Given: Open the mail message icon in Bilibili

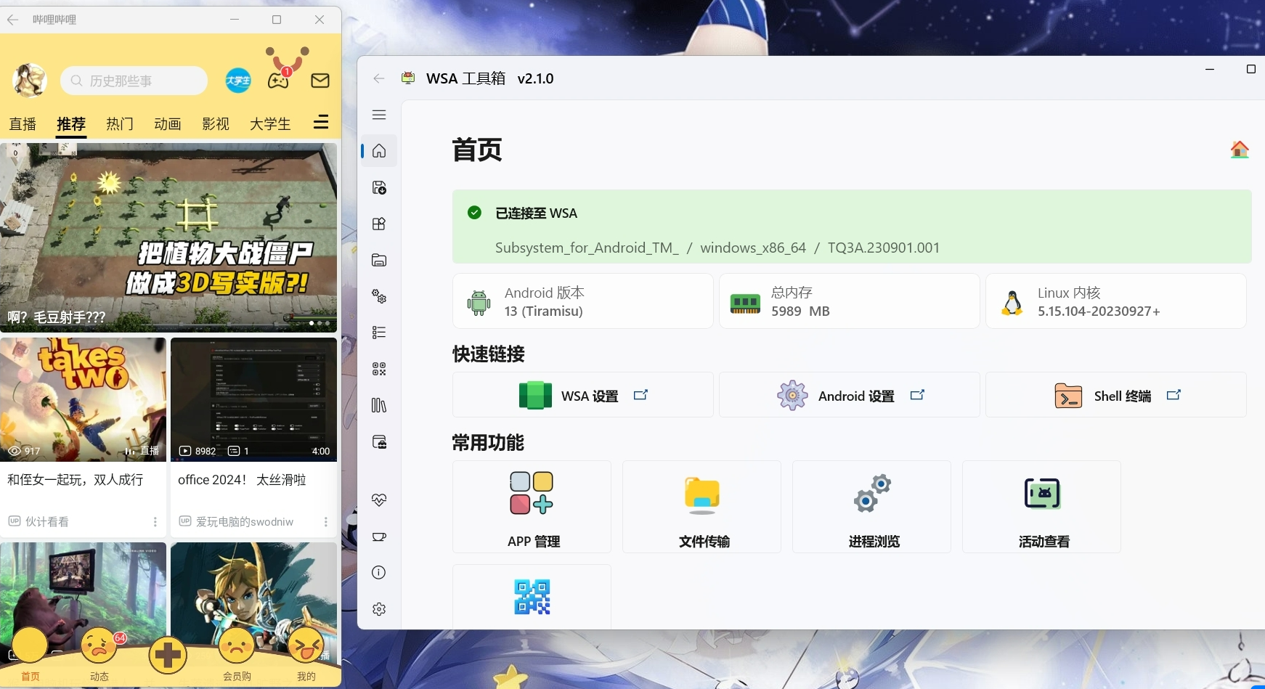Looking at the screenshot, I should point(320,81).
